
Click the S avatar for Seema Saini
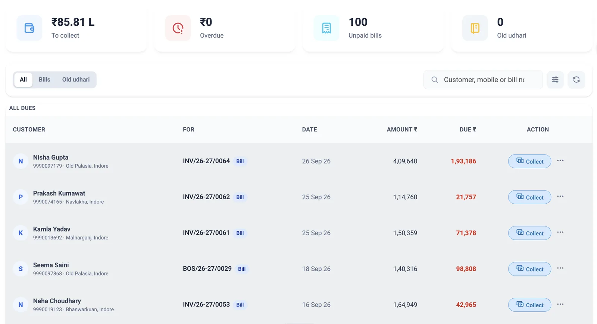pyautogui.click(x=21, y=269)
